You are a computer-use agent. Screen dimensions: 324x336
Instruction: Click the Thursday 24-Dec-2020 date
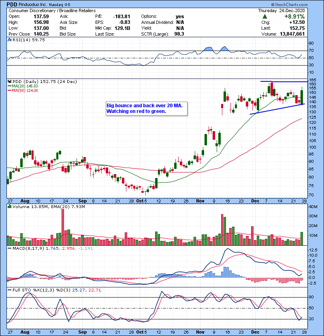pos(281,11)
